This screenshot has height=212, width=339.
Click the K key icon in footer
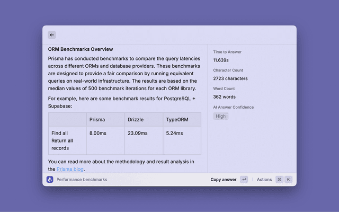289,180
